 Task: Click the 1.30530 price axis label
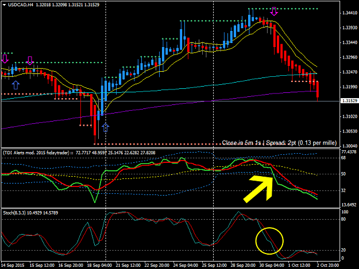pyautogui.click(x=350, y=131)
